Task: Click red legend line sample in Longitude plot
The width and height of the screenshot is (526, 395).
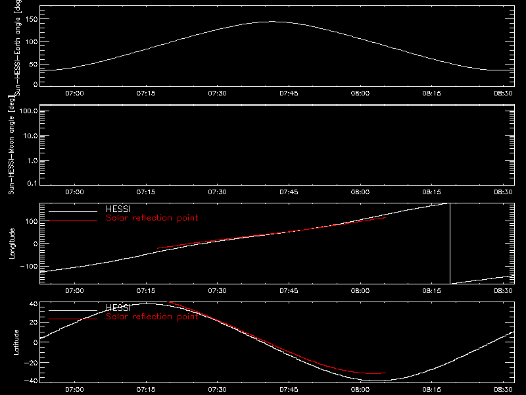Action: coord(73,221)
